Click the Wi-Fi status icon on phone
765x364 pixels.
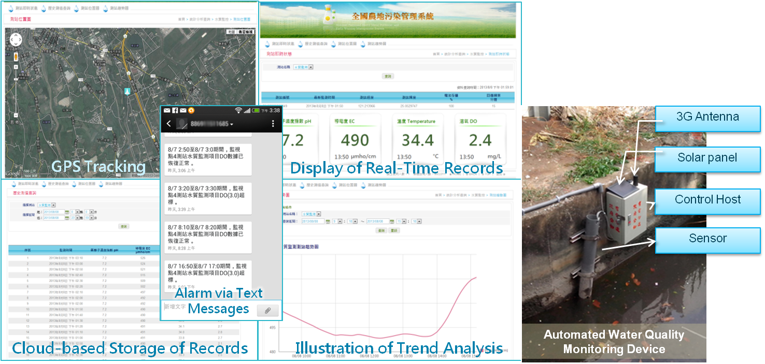coord(238,110)
